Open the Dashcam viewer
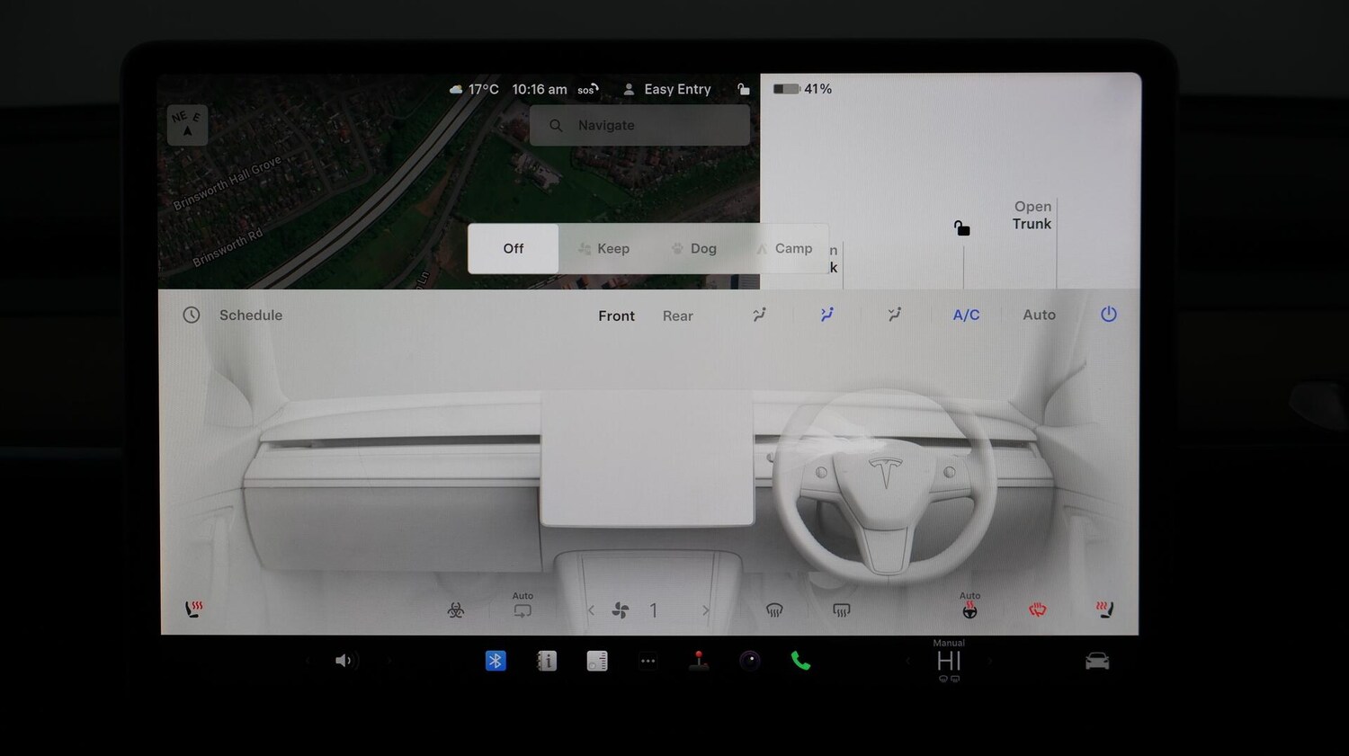This screenshot has width=1349, height=756. [751, 661]
